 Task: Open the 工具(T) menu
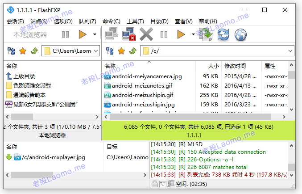tap(135, 21)
